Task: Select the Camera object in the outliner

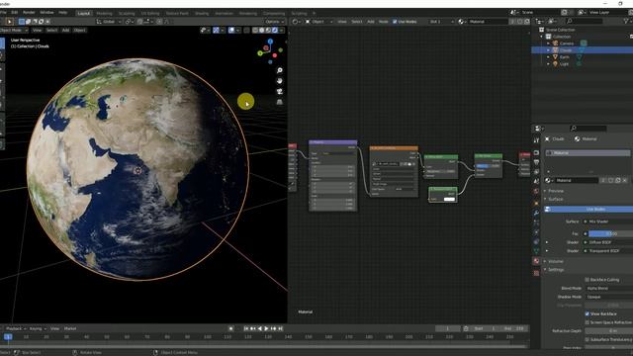Action: [567, 44]
